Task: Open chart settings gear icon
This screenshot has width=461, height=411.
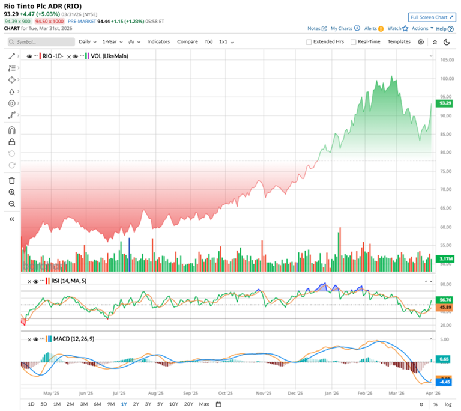Action: click(x=421, y=42)
